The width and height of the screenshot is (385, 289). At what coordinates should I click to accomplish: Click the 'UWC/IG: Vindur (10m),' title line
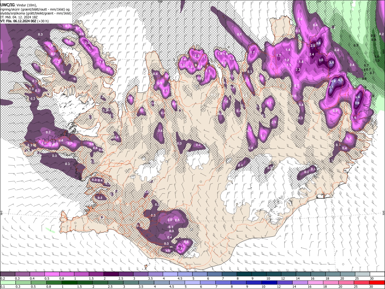[x=19, y=5]
